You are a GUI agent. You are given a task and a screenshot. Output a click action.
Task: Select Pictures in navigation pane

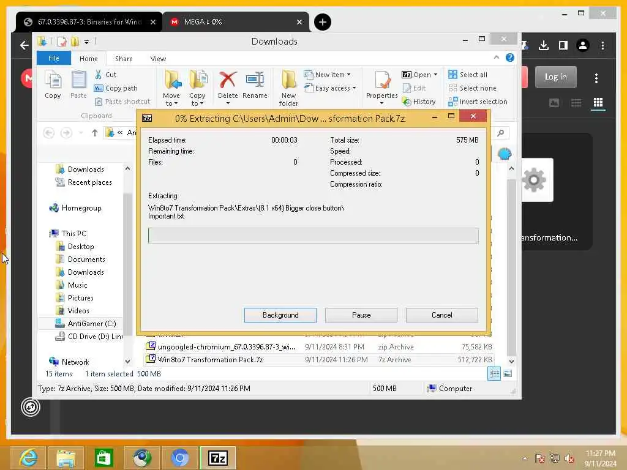pyautogui.click(x=75, y=298)
